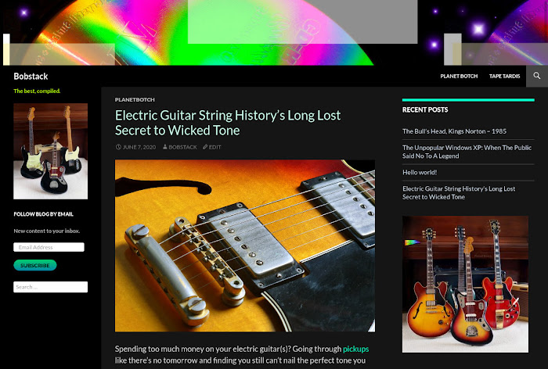
Task: Open the PlanetBotch category link
Action: tap(135, 99)
